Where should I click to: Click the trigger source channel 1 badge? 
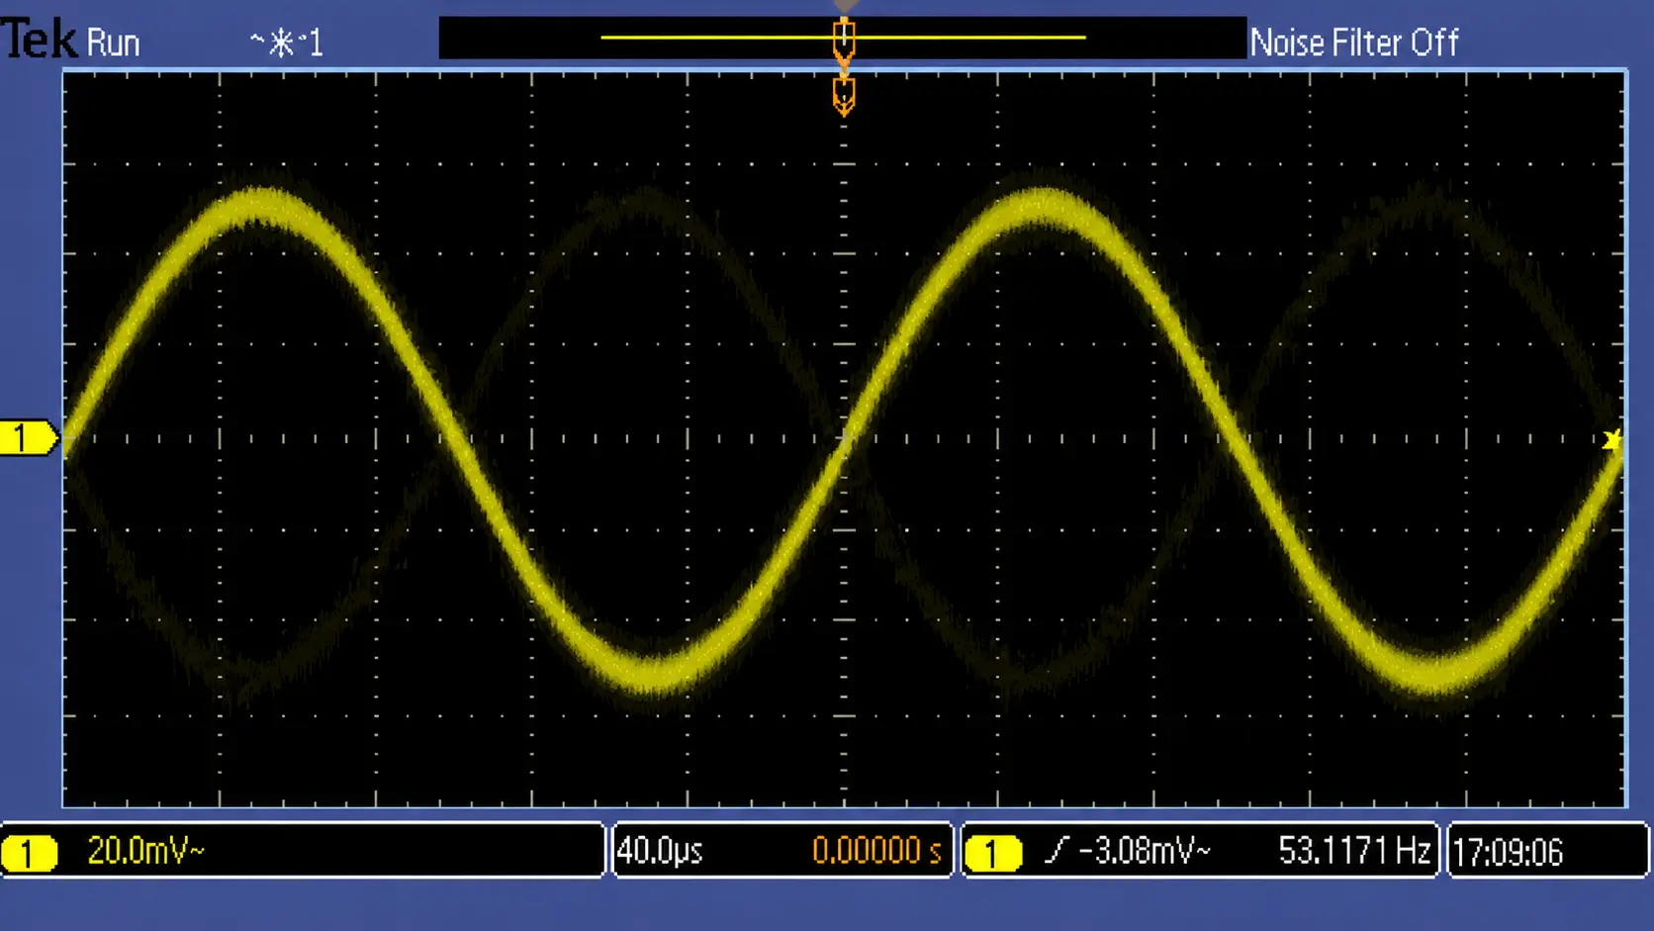(x=992, y=853)
